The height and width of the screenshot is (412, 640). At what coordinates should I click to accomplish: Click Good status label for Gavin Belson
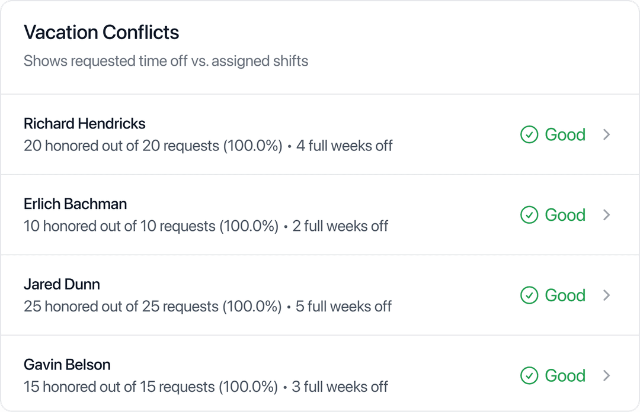[x=565, y=376]
